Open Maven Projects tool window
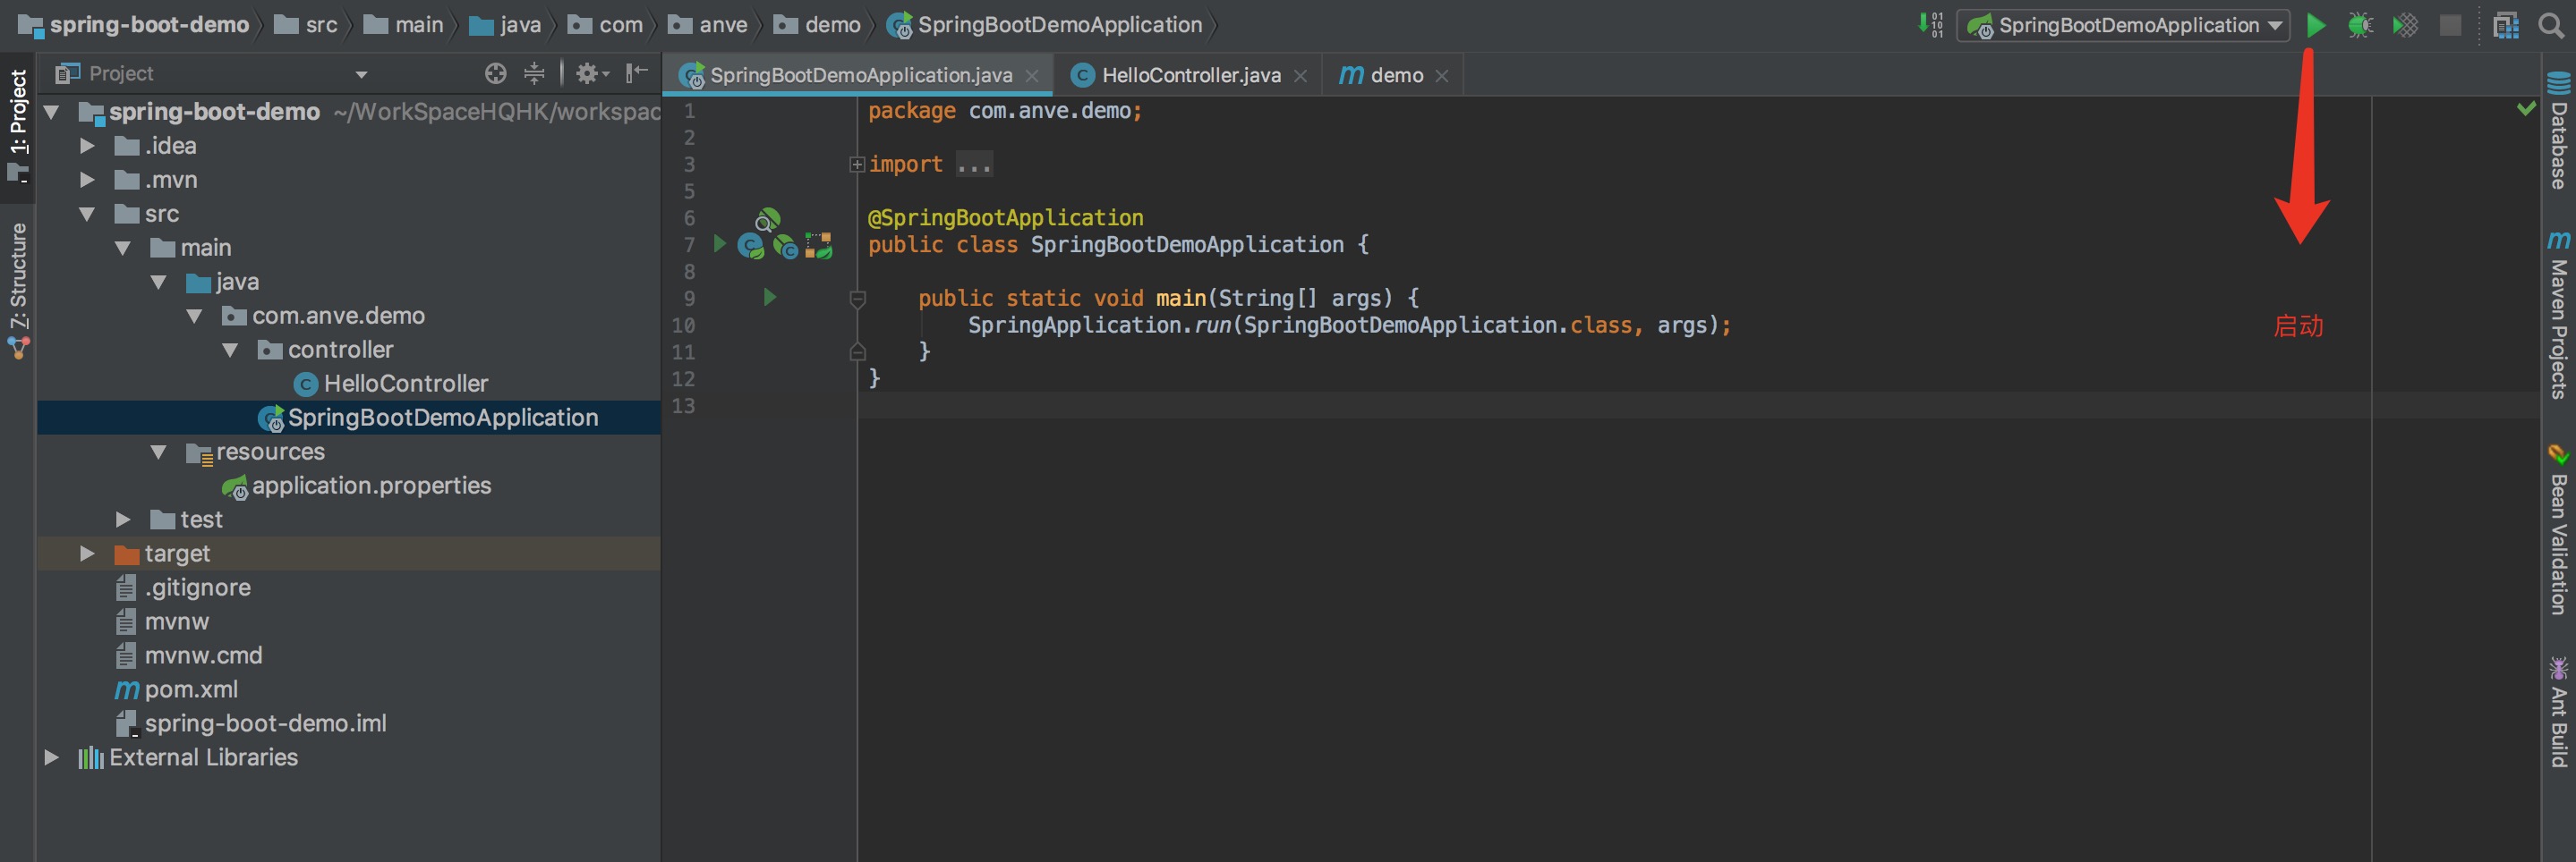Image resolution: width=2576 pixels, height=862 pixels. (2558, 314)
